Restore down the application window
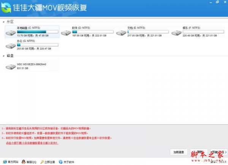This screenshot has width=228, height=165. 217,2
